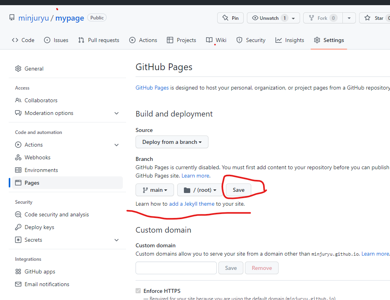Click Remove custom domain button
Image resolution: width=390 pixels, height=300 pixels.
coord(262,268)
